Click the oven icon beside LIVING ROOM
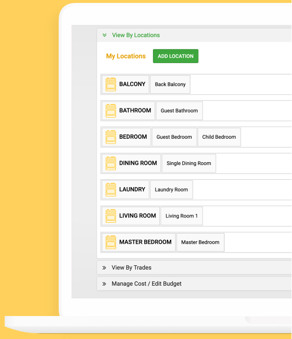 [x=111, y=216]
